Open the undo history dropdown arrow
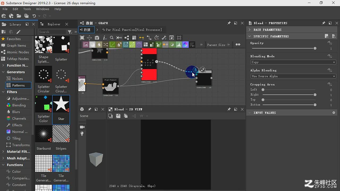Image resolution: width=340 pixels, height=191 pixels. tap(39, 16)
